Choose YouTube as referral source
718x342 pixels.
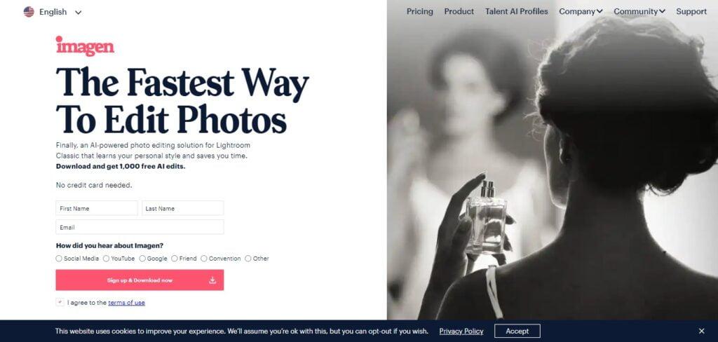point(107,258)
